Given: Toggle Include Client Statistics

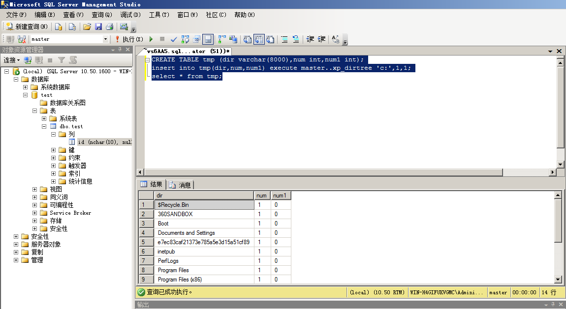Looking at the screenshot, I should [x=233, y=39].
